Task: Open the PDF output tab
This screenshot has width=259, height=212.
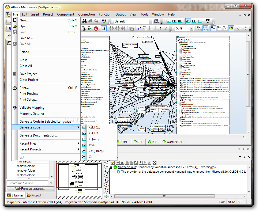Action: (x=152, y=142)
